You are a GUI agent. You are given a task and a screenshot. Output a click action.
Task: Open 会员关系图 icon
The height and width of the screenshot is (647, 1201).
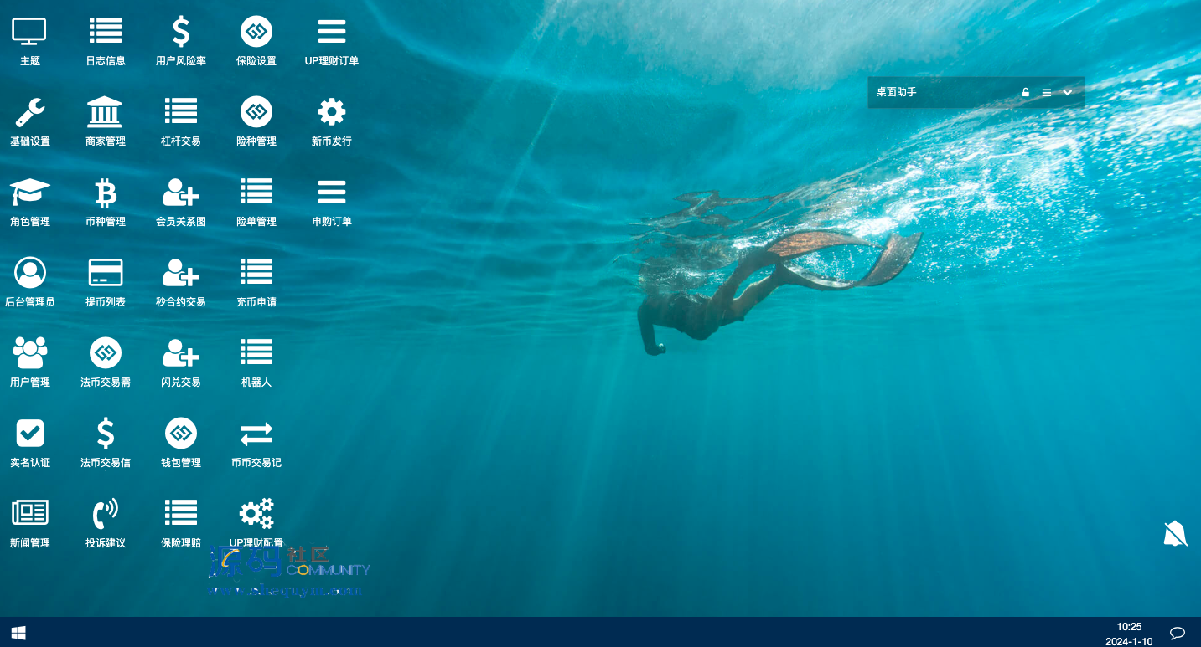click(181, 193)
